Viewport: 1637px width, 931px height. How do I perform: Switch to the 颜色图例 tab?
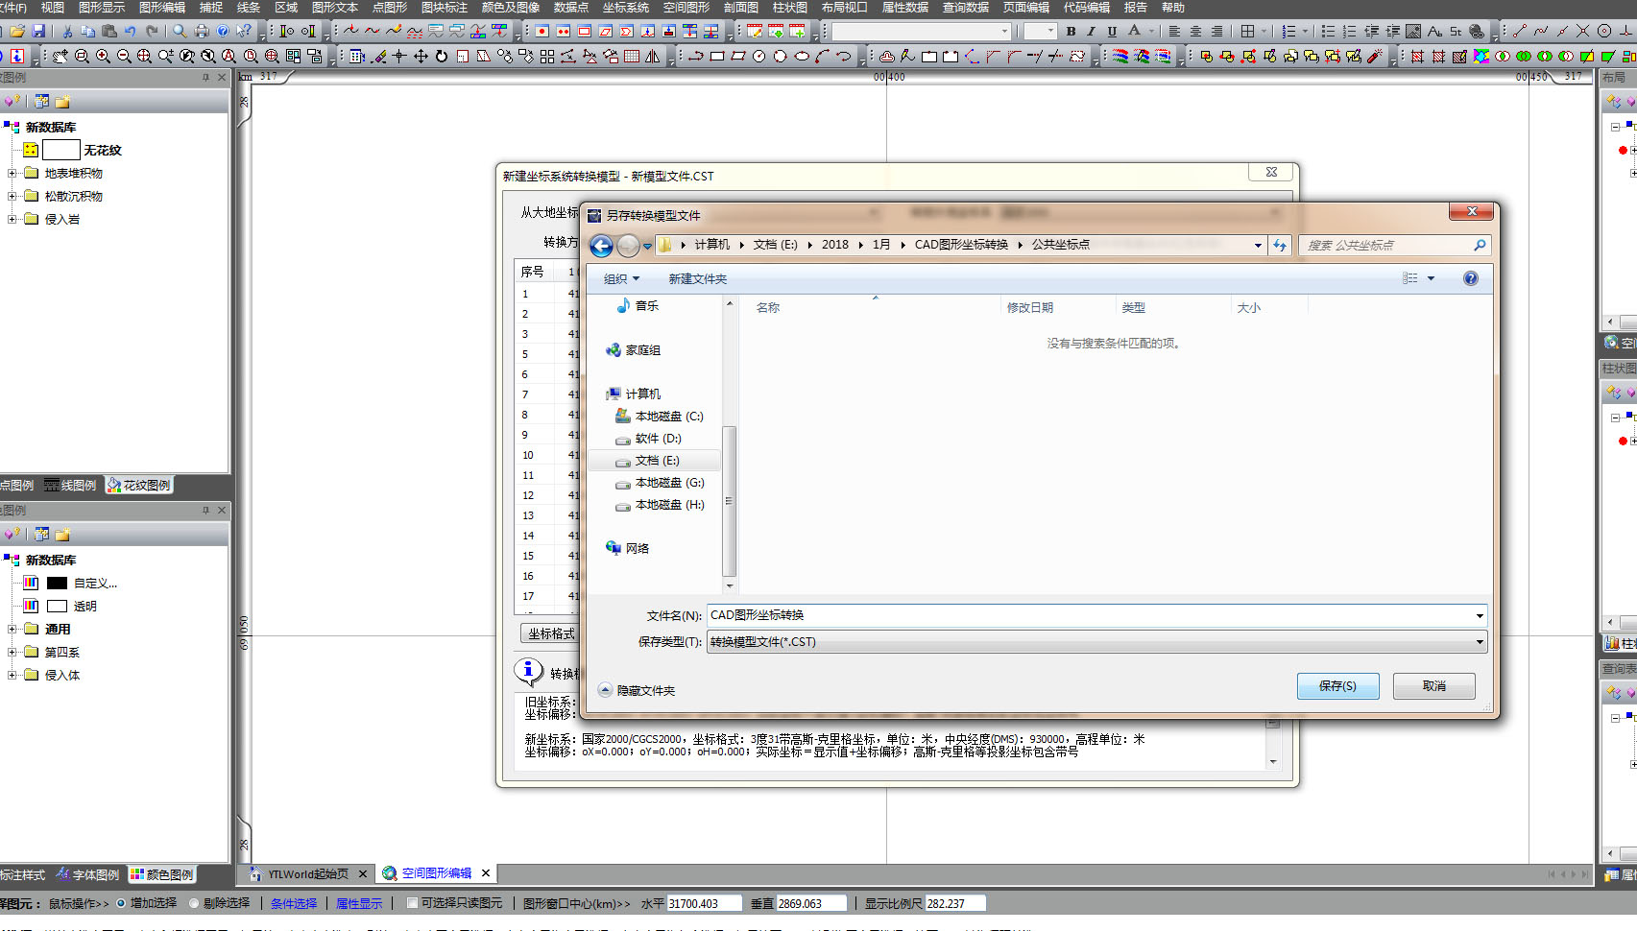point(162,875)
